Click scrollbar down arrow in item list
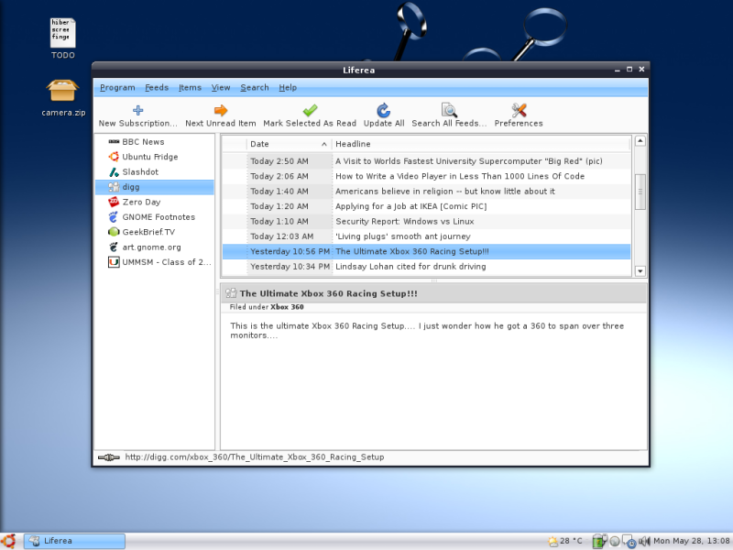The width and height of the screenshot is (733, 550). (x=640, y=270)
